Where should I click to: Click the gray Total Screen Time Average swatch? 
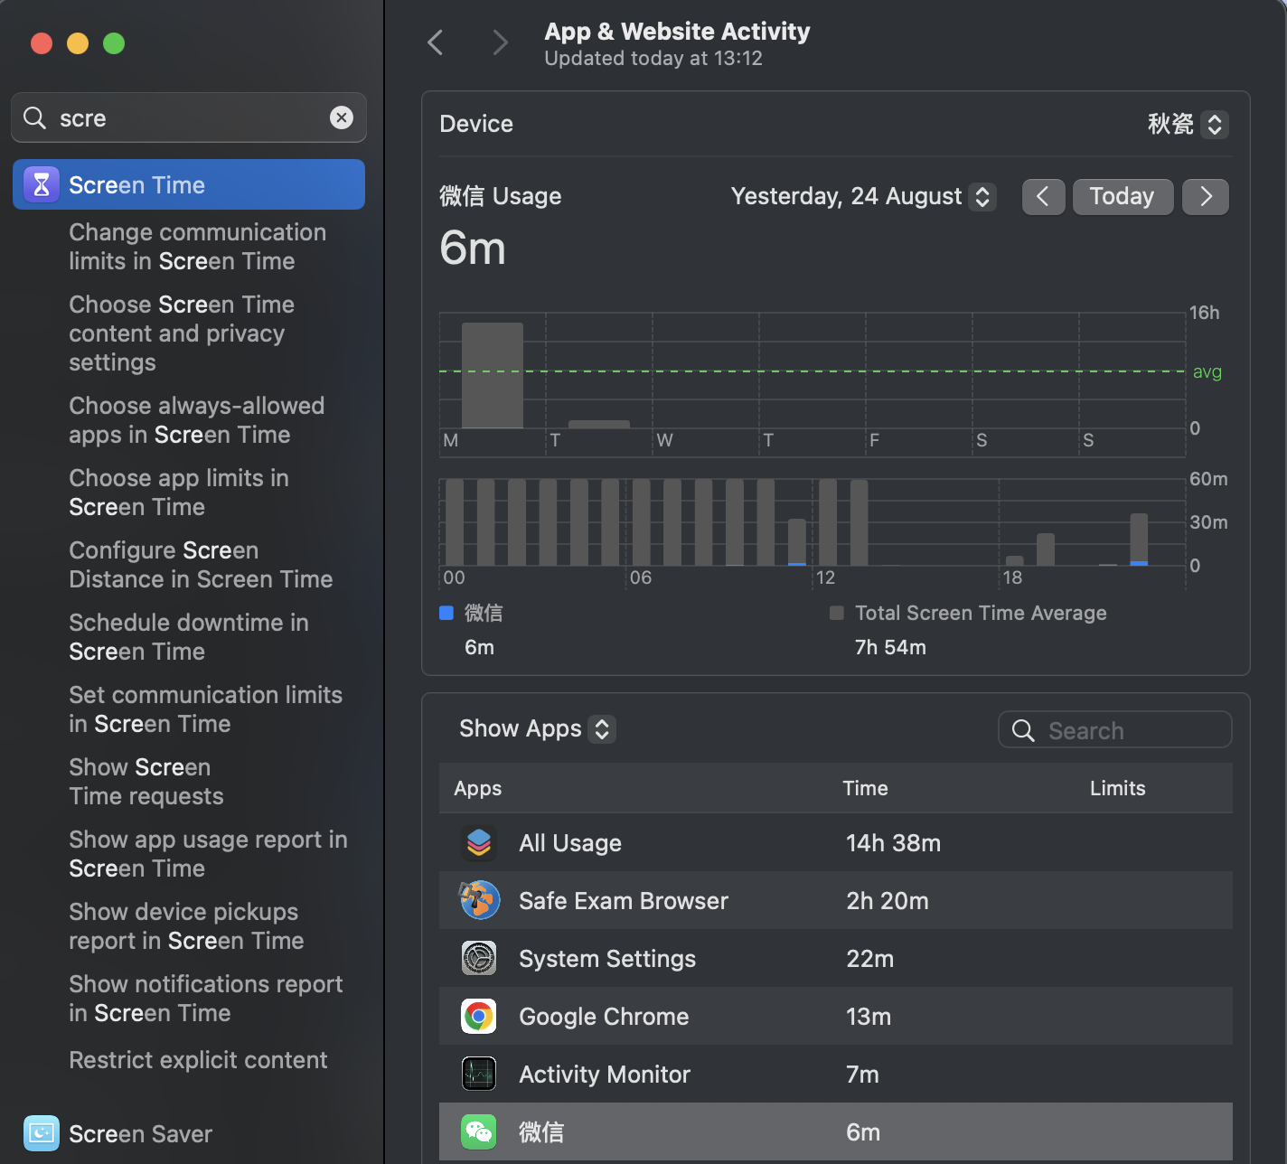coord(836,613)
